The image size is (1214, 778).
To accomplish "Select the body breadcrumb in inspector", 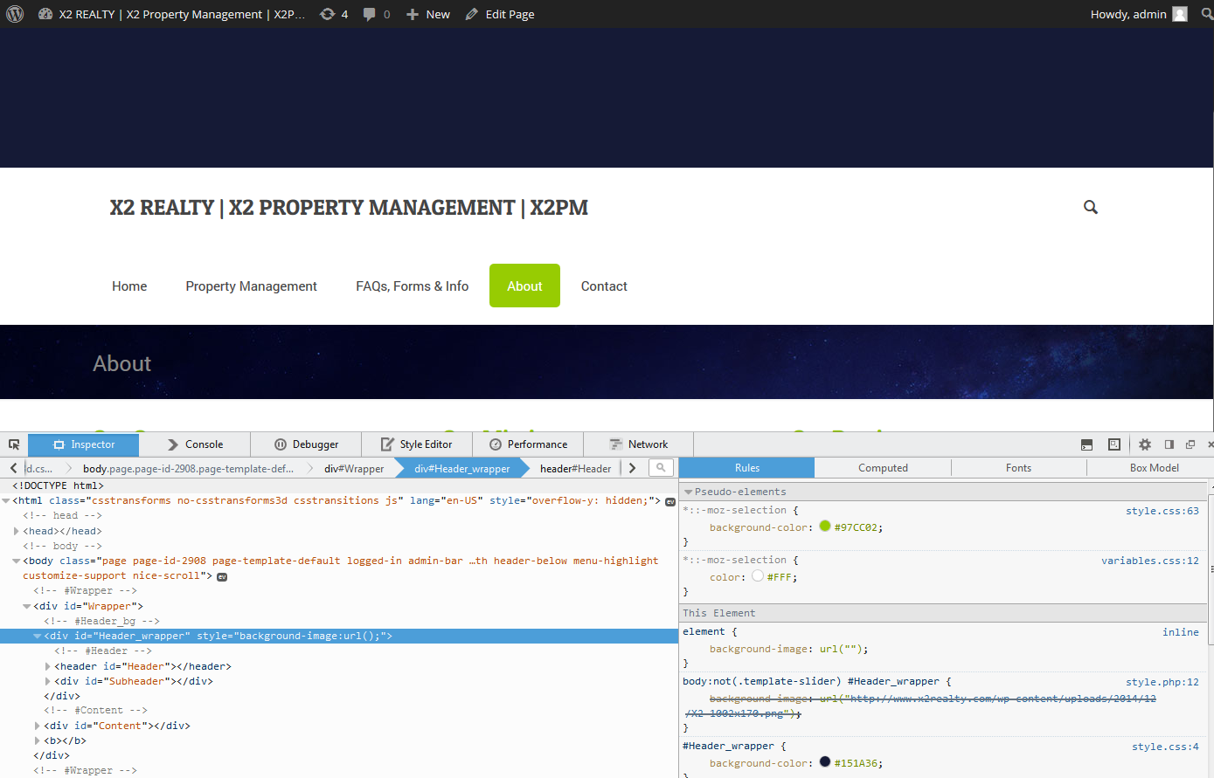I will pyautogui.click(x=188, y=469).
